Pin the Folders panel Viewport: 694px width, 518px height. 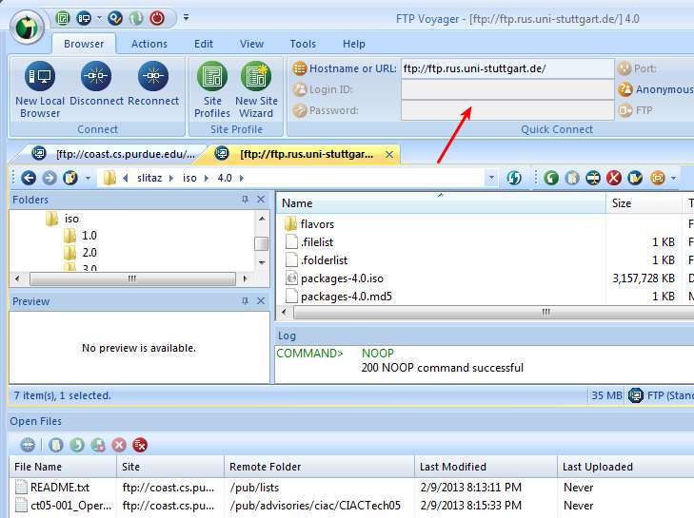click(x=245, y=200)
